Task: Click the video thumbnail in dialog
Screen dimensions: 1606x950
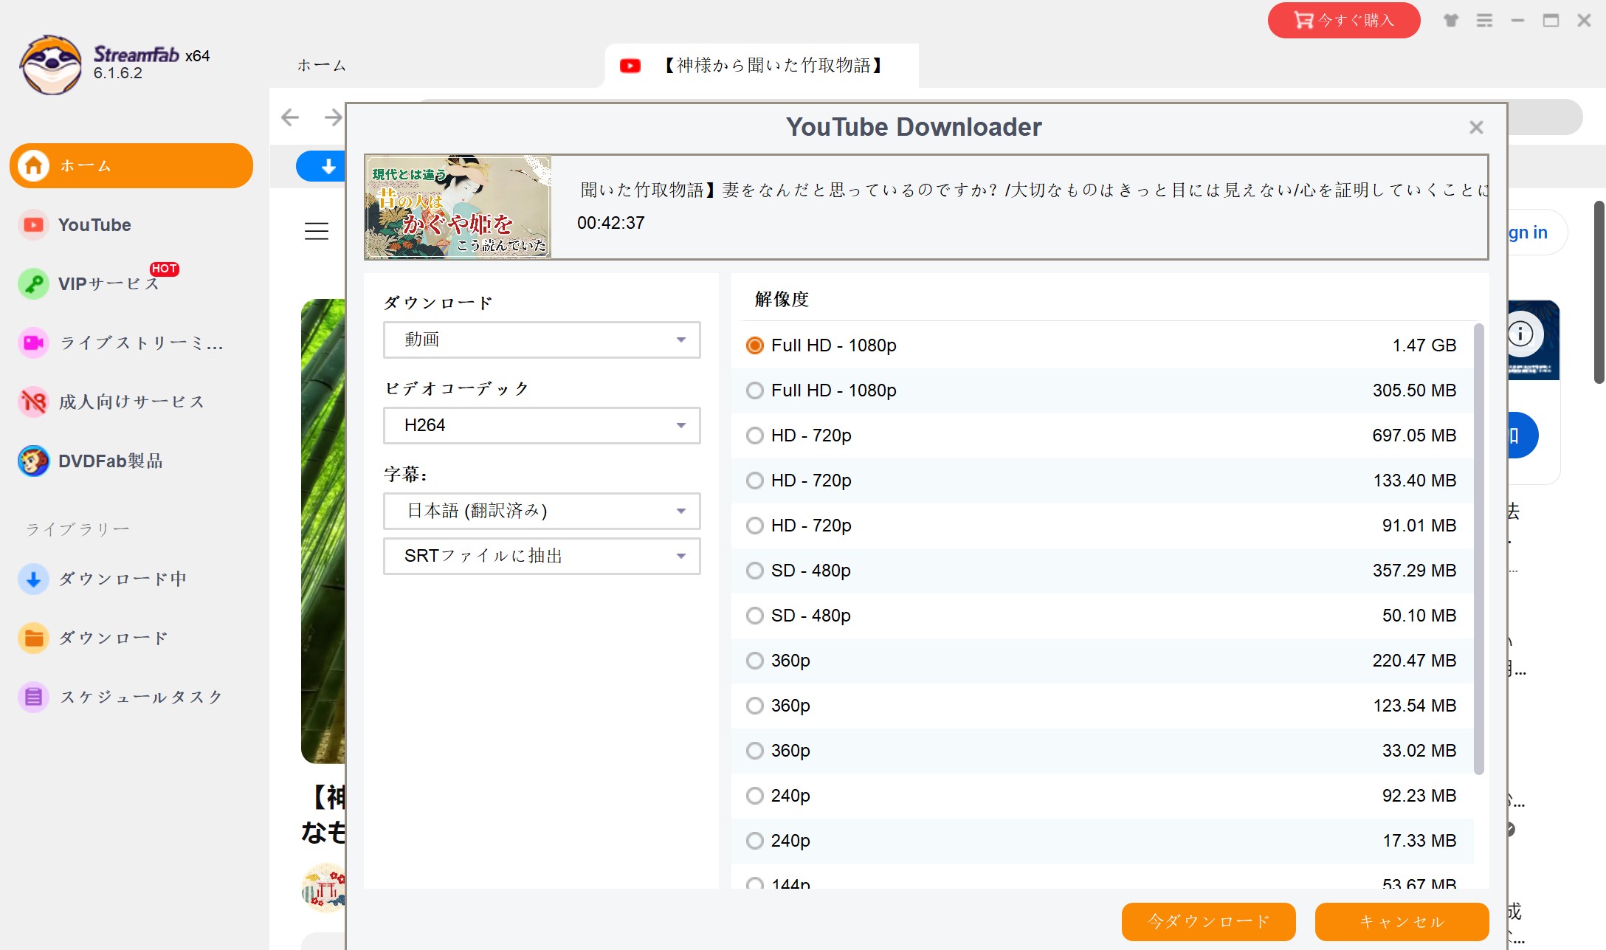Action: [x=458, y=207]
